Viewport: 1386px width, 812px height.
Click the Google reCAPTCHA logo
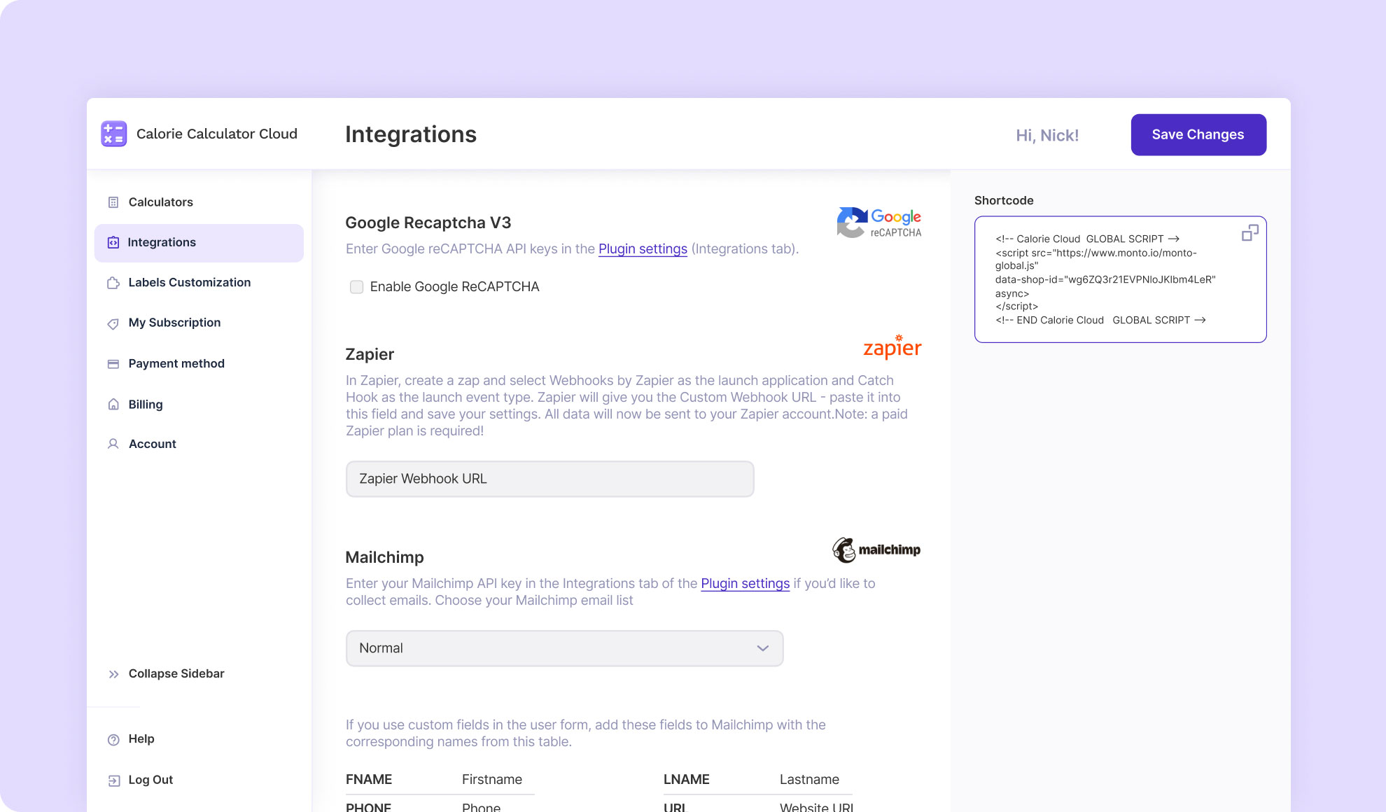(x=879, y=223)
